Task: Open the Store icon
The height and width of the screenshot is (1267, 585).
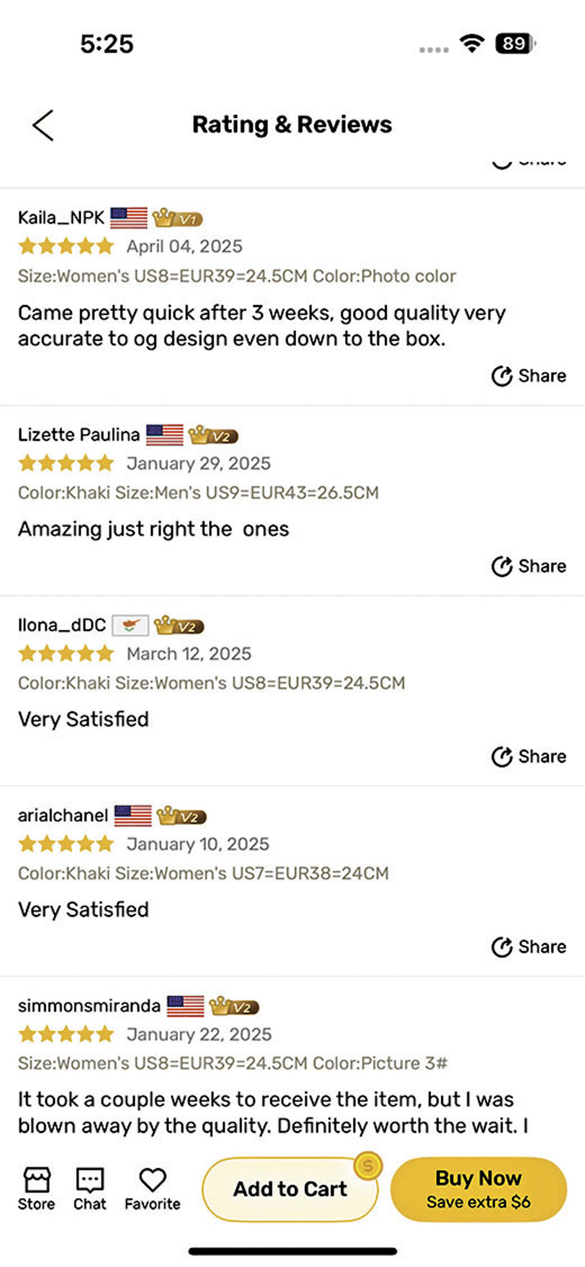Action: 36,1188
